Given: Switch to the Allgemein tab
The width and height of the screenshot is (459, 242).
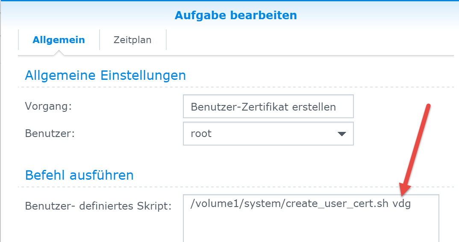Looking at the screenshot, I should (x=59, y=40).
